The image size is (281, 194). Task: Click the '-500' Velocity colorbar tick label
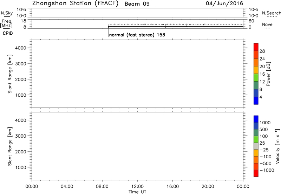pos(266,164)
